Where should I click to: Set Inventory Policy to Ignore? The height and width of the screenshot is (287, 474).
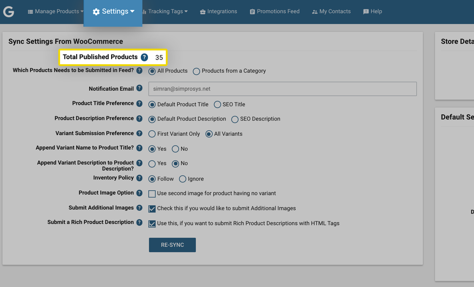183,179
